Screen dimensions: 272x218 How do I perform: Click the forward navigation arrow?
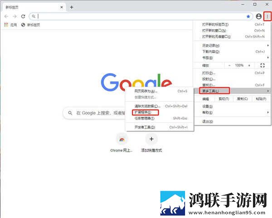click(x=15, y=16)
